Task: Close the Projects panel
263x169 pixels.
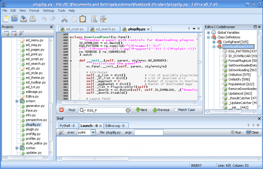Action: click(51, 27)
